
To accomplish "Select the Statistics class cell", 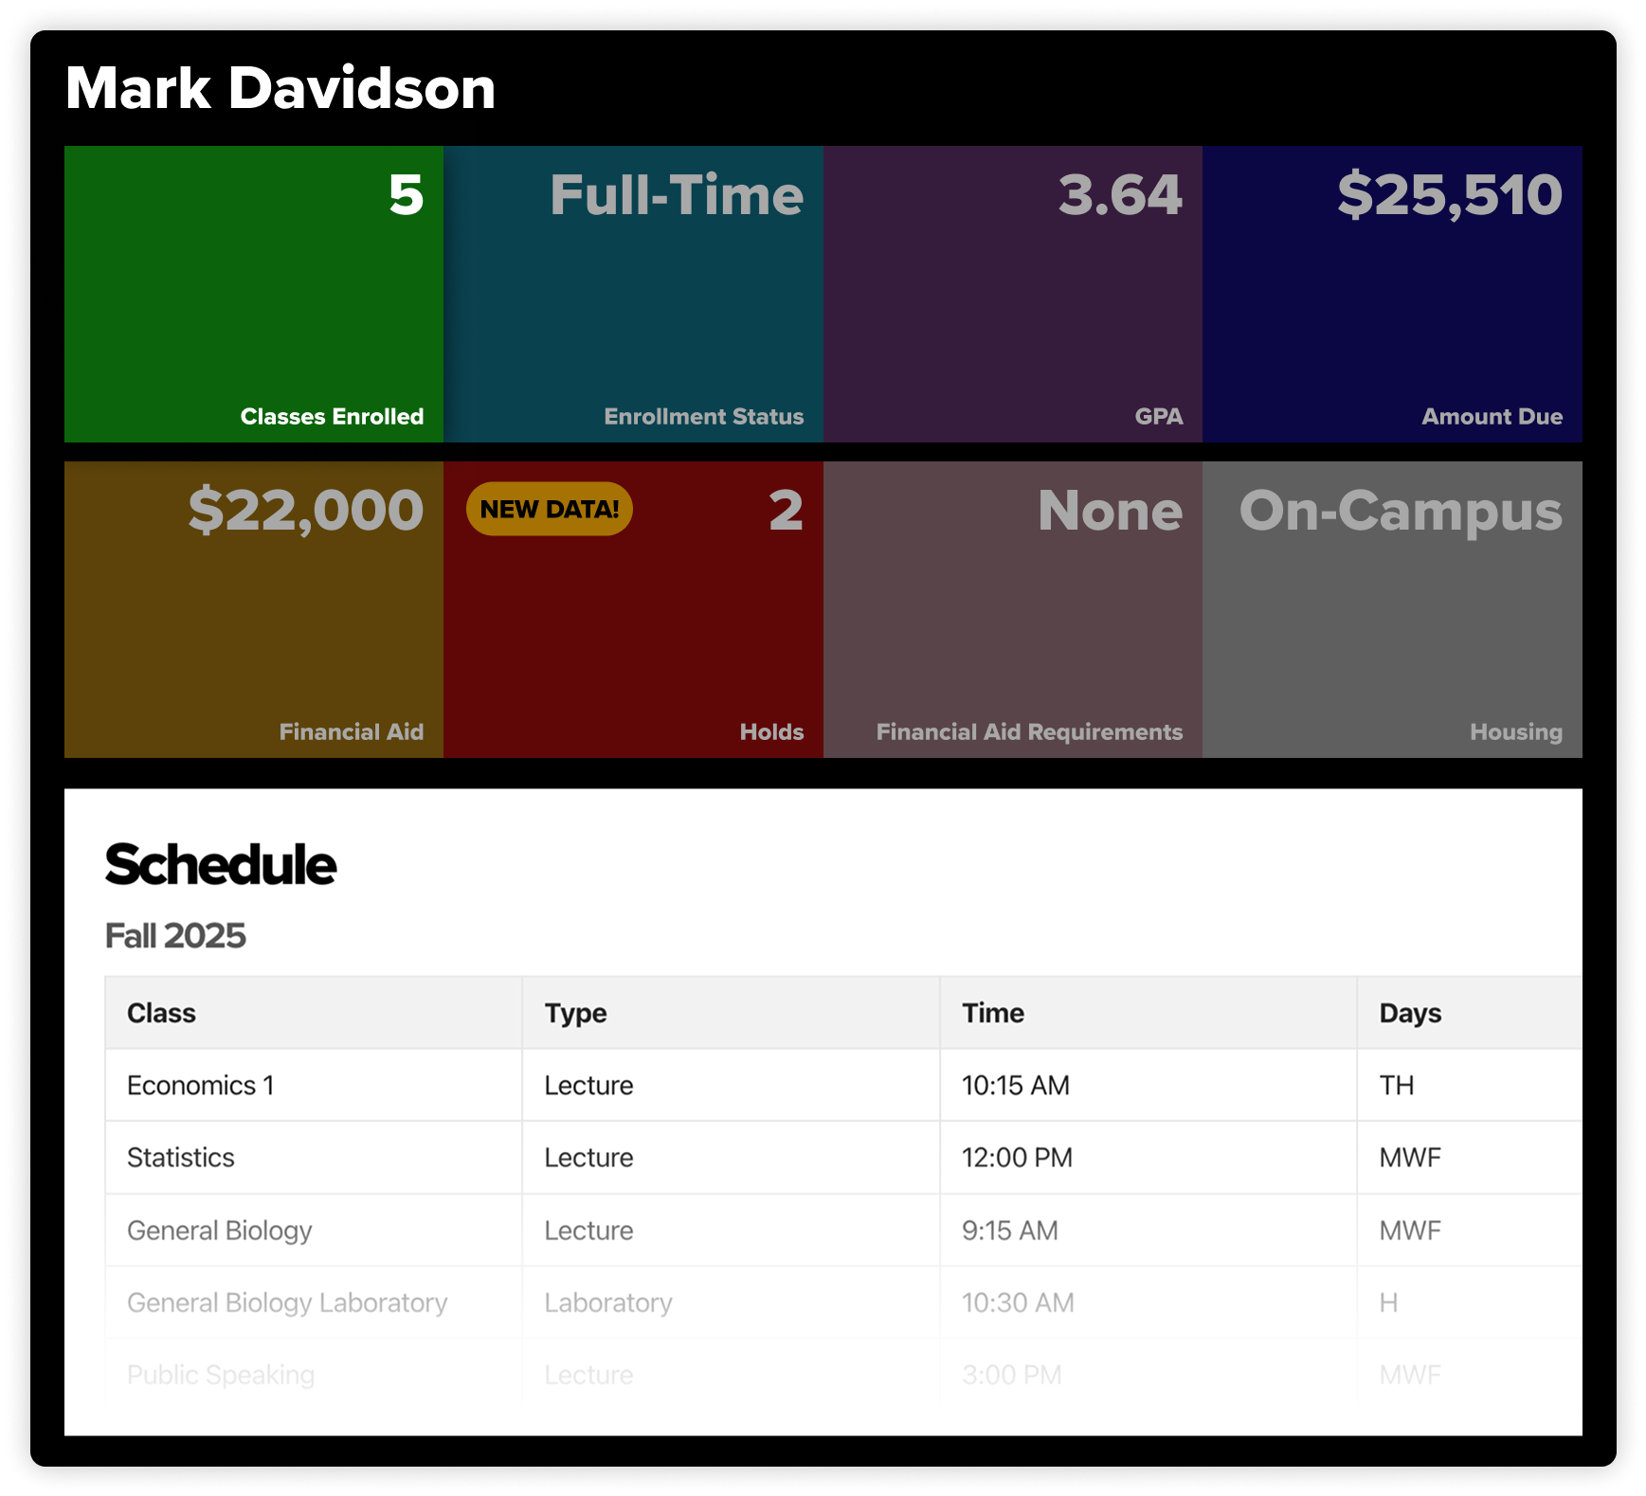I will coord(314,1158).
